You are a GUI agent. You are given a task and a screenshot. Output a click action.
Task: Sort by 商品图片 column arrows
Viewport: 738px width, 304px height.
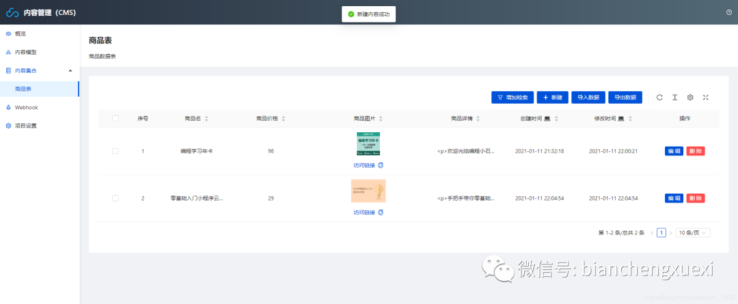point(381,119)
